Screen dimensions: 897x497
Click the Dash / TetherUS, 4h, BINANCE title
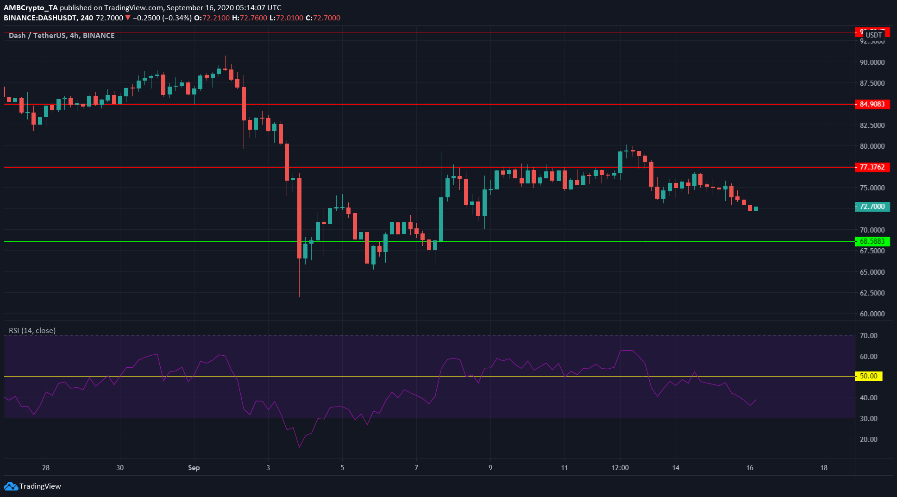pos(62,36)
